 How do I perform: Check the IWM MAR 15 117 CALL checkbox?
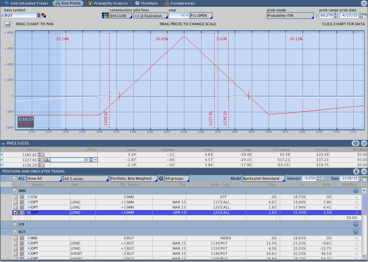[16, 202]
